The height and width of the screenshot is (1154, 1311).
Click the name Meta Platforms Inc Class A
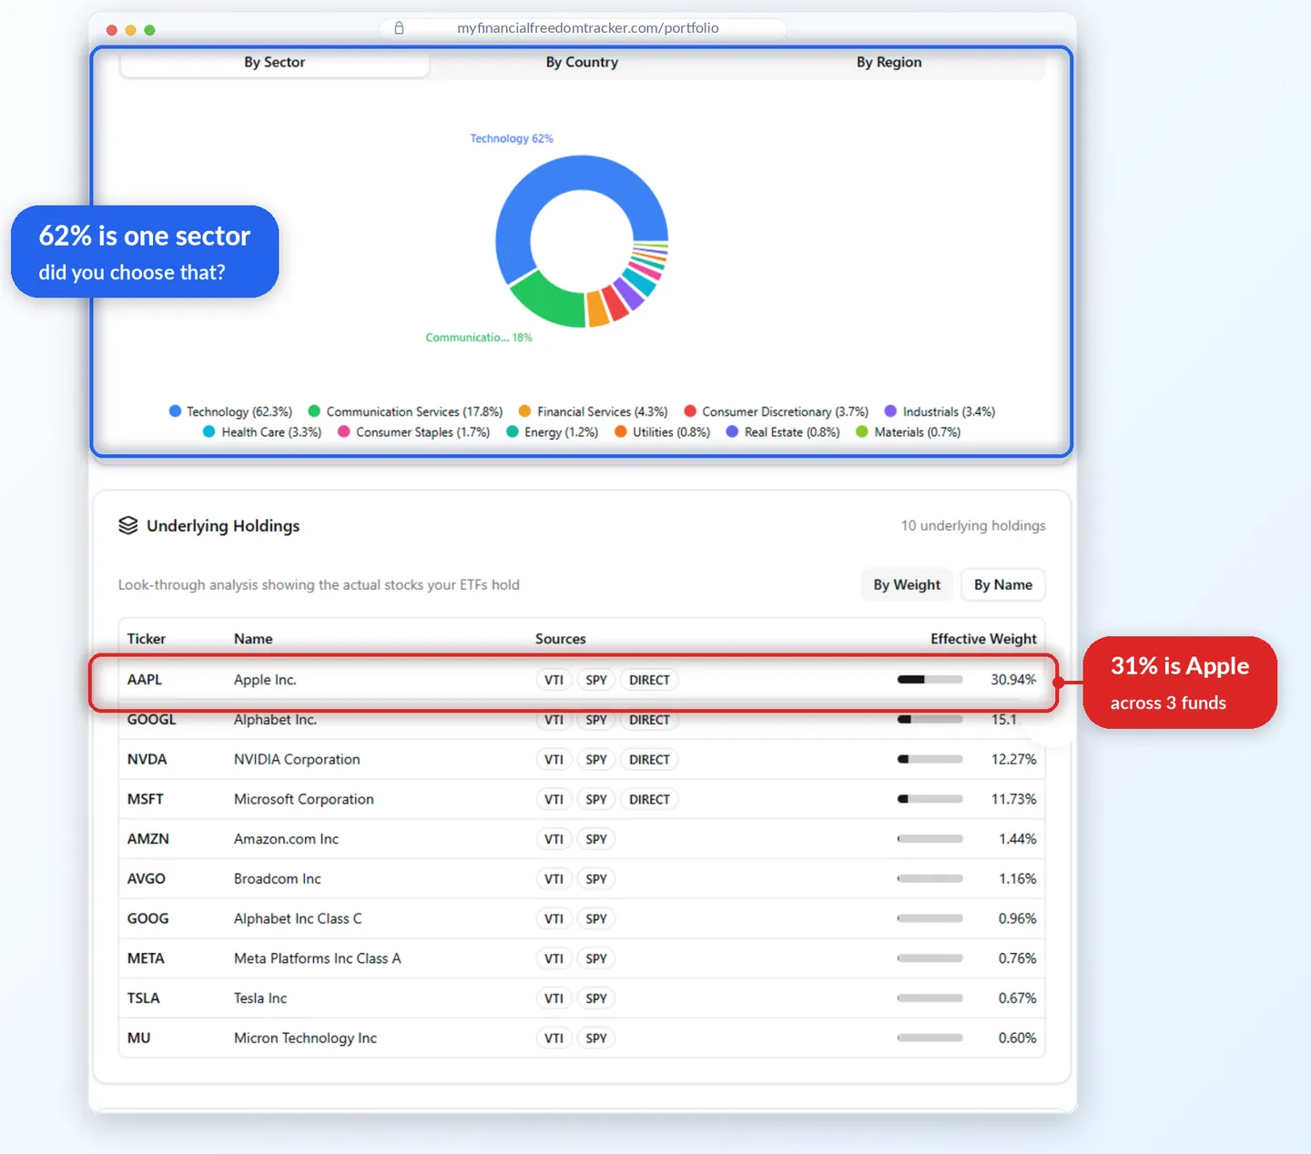pyautogui.click(x=318, y=958)
